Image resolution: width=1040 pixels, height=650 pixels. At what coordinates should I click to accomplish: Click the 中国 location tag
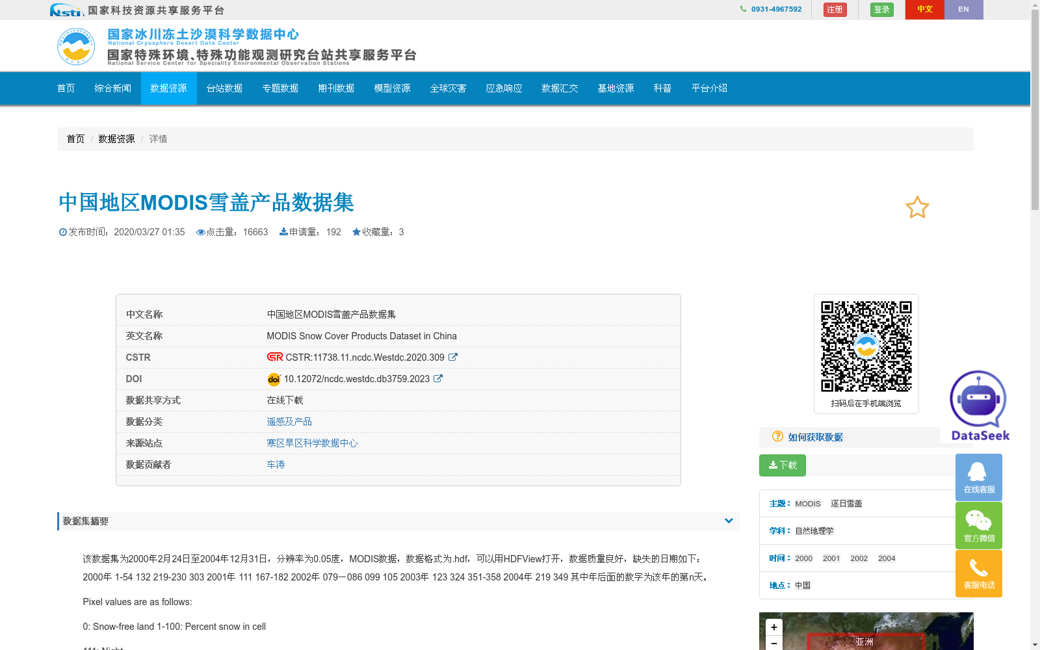point(803,586)
